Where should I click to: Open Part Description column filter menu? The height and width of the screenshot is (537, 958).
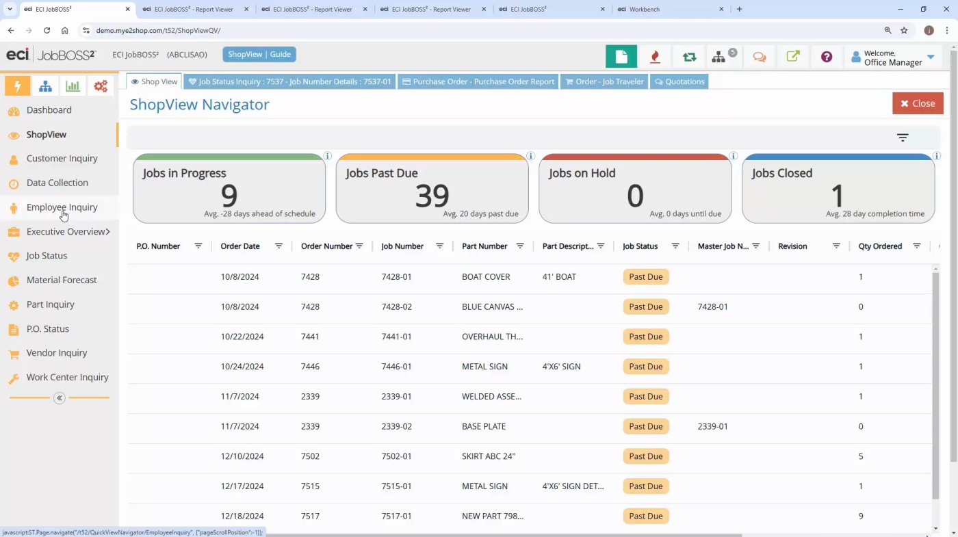point(600,246)
